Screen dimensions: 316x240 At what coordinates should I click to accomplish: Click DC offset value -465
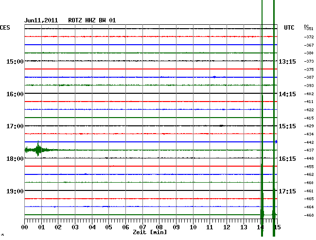point(309,199)
